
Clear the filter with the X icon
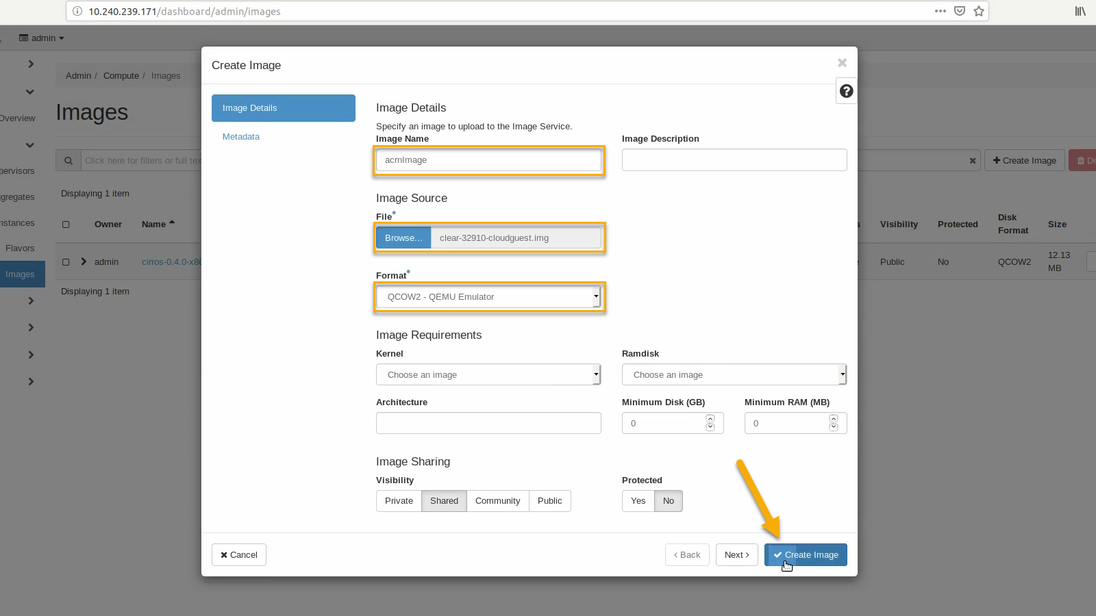pyautogui.click(x=972, y=161)
